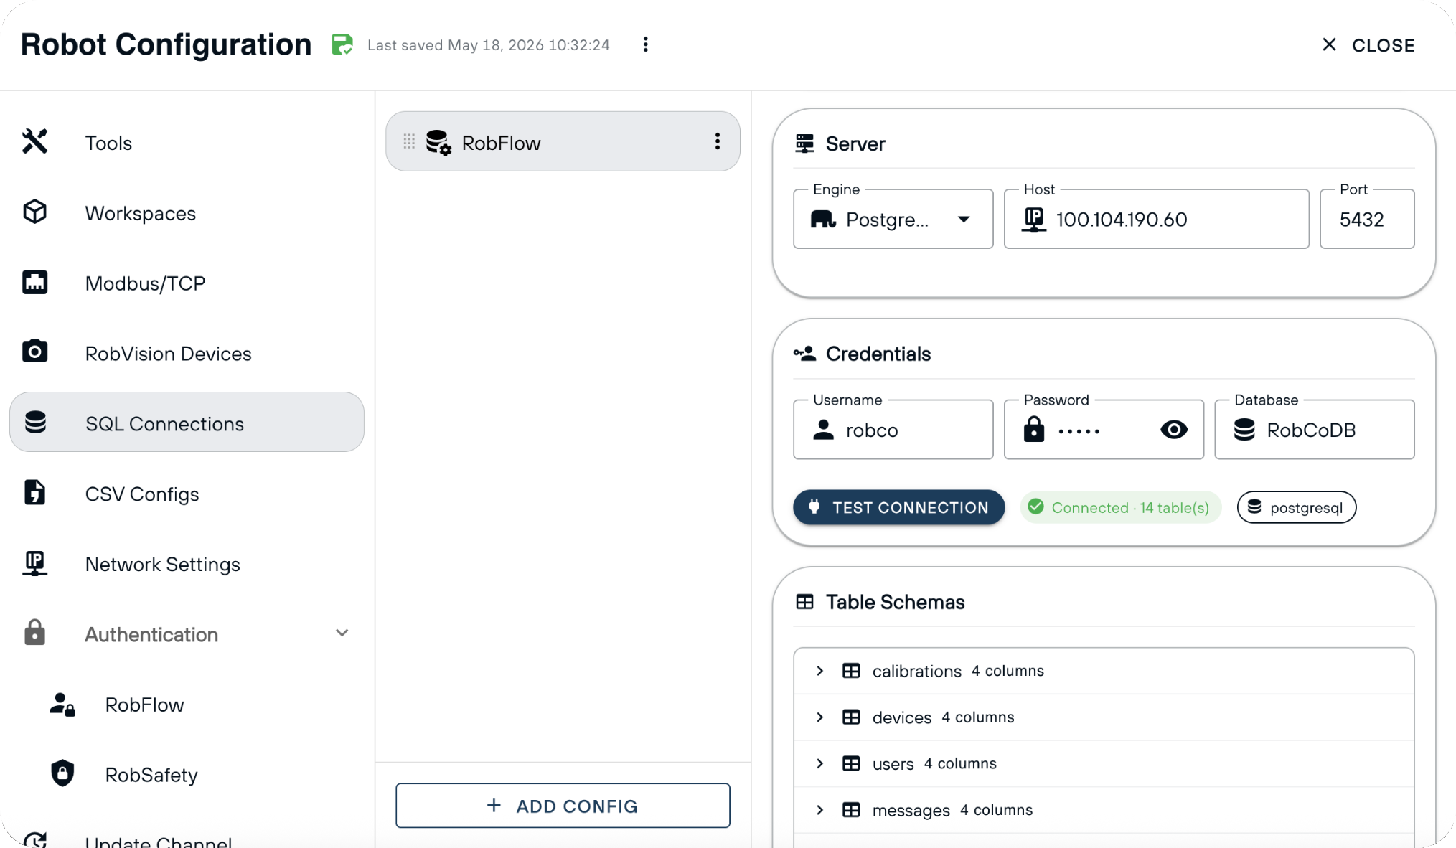This screenshot has height=848, width=1456.
Task: Click the Username input field
Action: click(x=893, y=429)
